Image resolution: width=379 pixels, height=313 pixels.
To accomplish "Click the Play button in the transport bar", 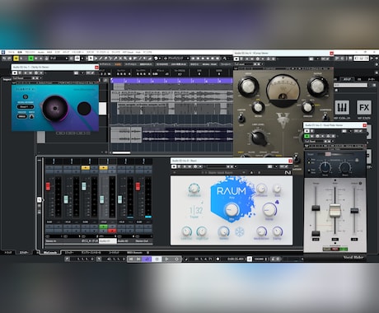I will pyautogui.click(x=166, y=259).
